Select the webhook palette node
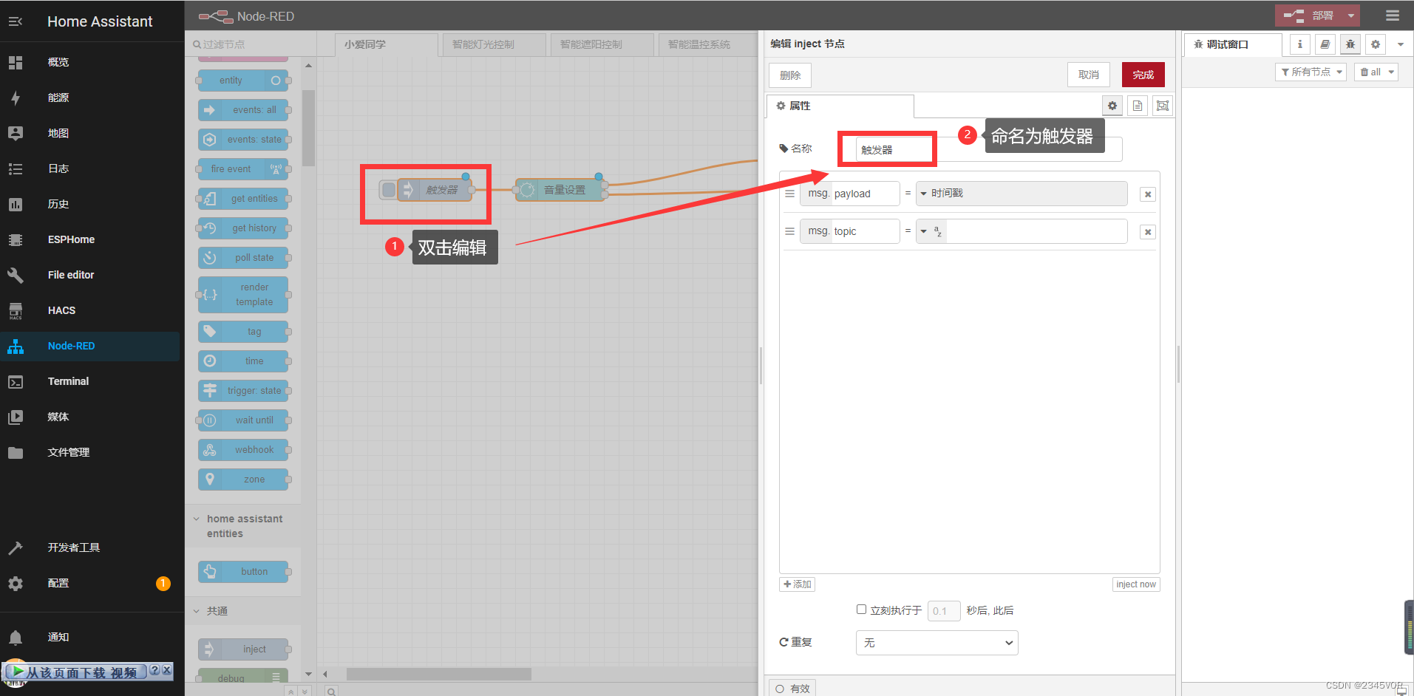This screenshot has width=1414, height=696. click(x=243, y=450)
